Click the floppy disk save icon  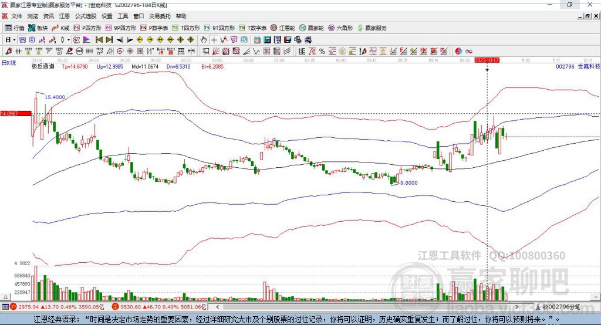click(288, 40)
